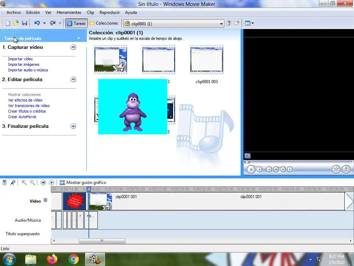Click the Crear AutoMovie link
The image size is (354, 266).
(22, 117)
